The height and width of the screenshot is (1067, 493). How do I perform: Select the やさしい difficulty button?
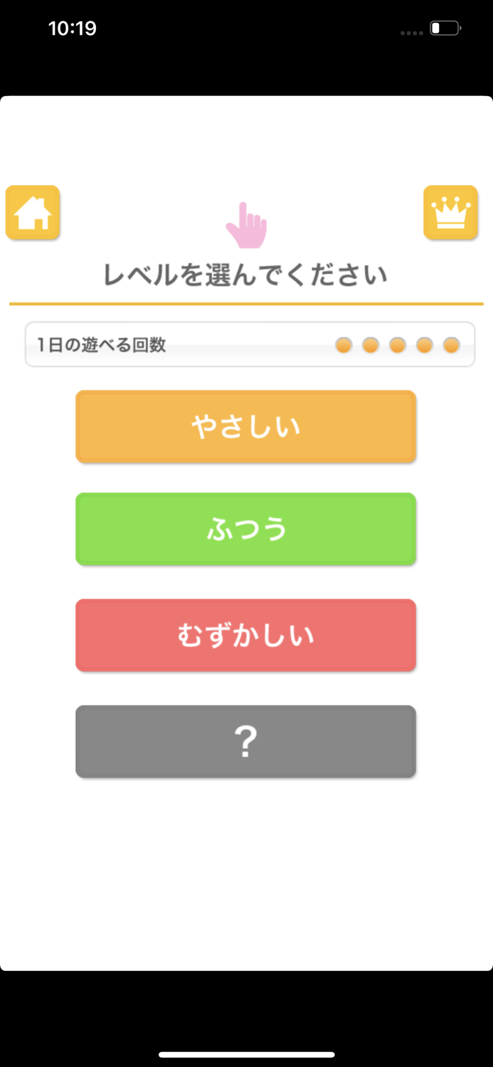pyautogui.click(x=245, y=426)
